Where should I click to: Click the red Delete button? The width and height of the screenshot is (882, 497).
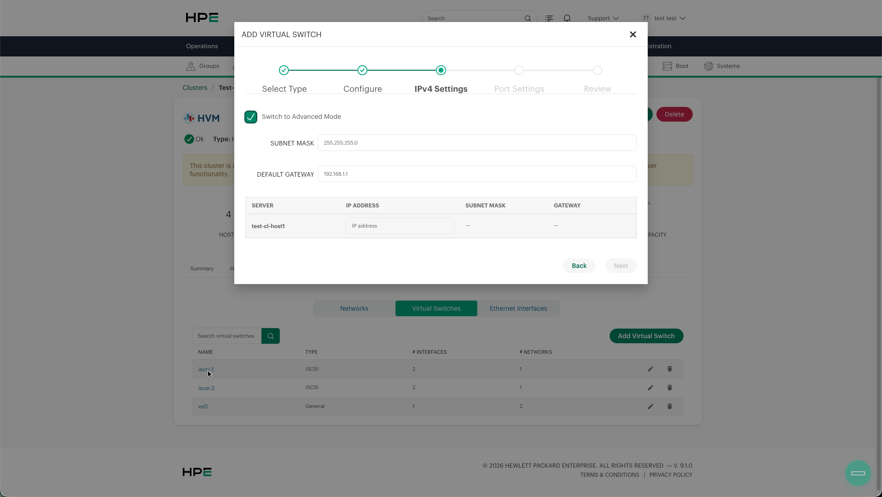pyautogui.click(x=674, y=114)
